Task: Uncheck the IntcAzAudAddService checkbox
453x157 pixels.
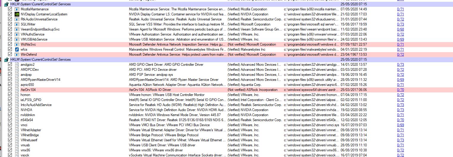Action: click(x=10, y=105)
